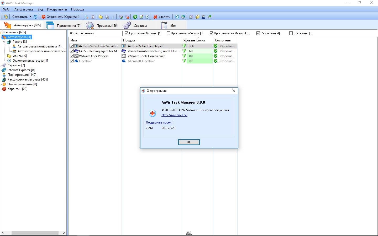Open the Сохранить dropdown arrow
The width and height of the screenshot is (378, 236).
pyautogui.click(x=30, y=17)
